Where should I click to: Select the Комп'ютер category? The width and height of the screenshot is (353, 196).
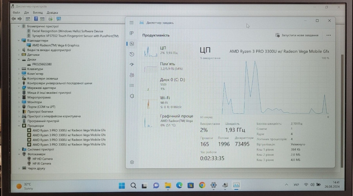[35, 74]
